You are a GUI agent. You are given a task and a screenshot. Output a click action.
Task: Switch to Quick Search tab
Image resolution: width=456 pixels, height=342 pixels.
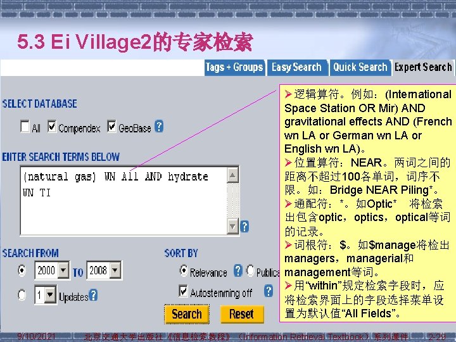point(360,68)
